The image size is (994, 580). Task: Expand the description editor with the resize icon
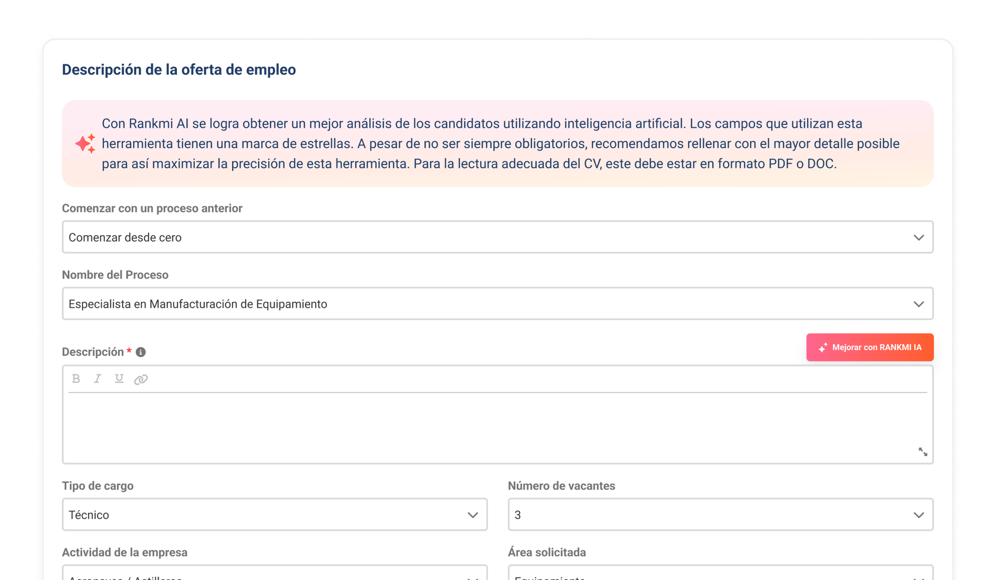922,452
